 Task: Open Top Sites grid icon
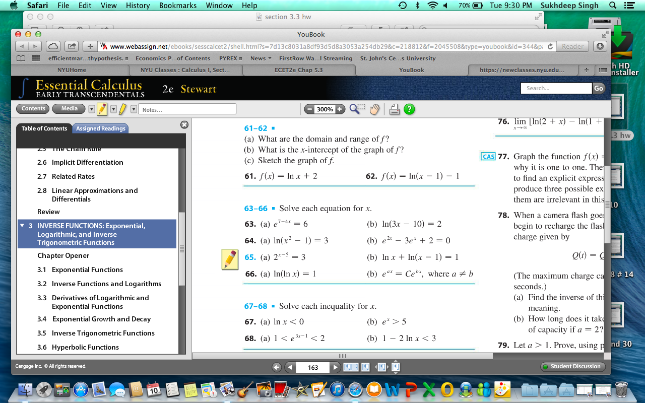[x=36, y=58]
